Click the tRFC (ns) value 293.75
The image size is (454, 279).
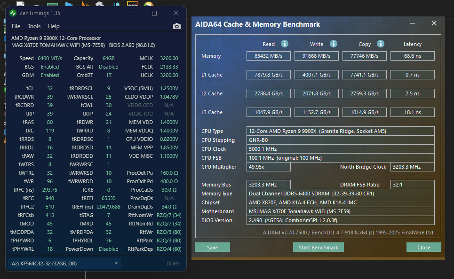[50, 190]
